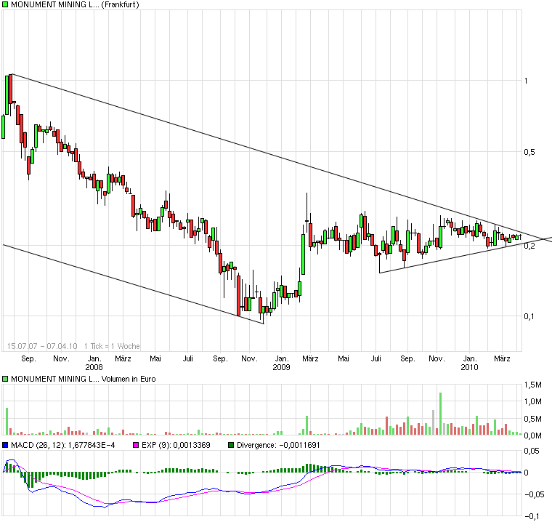
Task: Click the 1 Tick = 1 Woche label
Action: click(x=112, y=346)
